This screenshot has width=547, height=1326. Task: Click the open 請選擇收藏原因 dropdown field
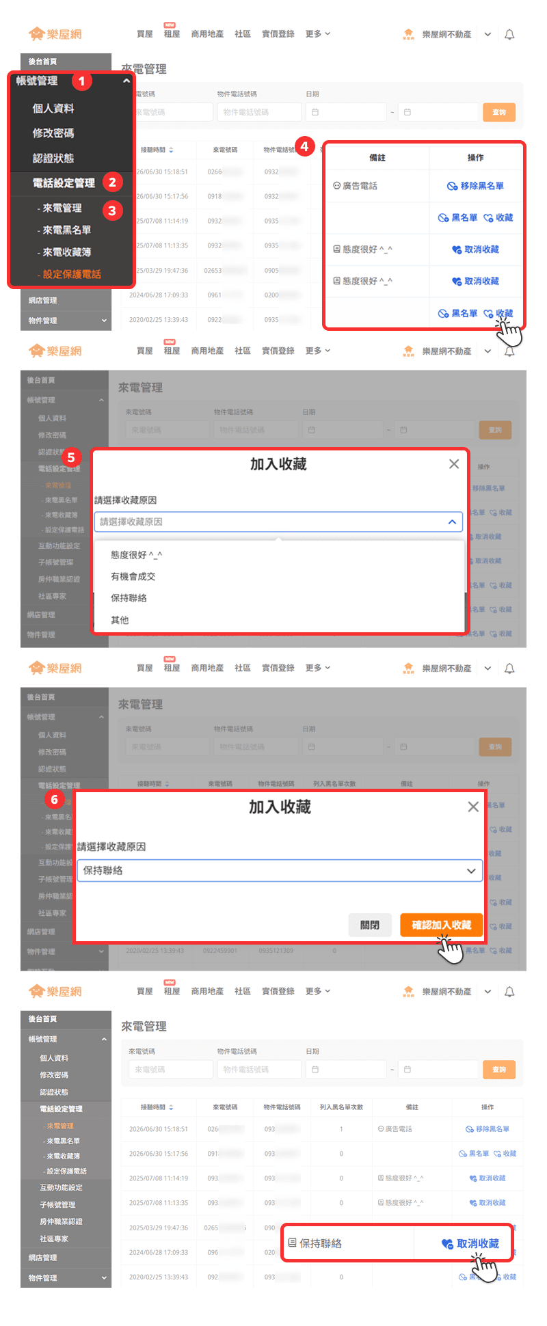coord(278,522)
